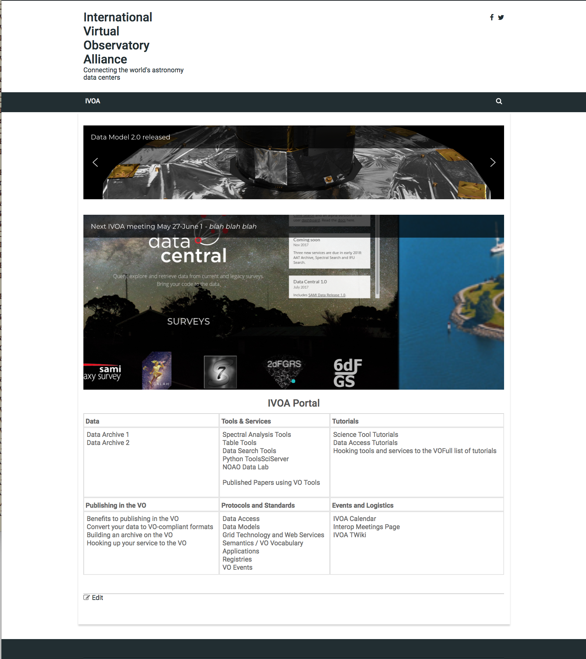This screenshot has width=586, height=659.
Task: Advance carousel with right arrow
Action: (x=493, y=162)
